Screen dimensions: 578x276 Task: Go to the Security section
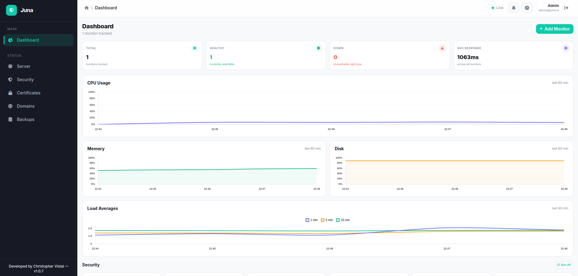point(39,80)
